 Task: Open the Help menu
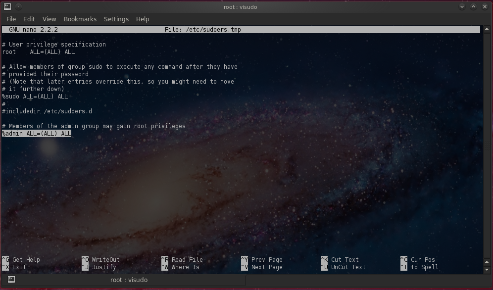pyautogui.click(x=143, y=19)
